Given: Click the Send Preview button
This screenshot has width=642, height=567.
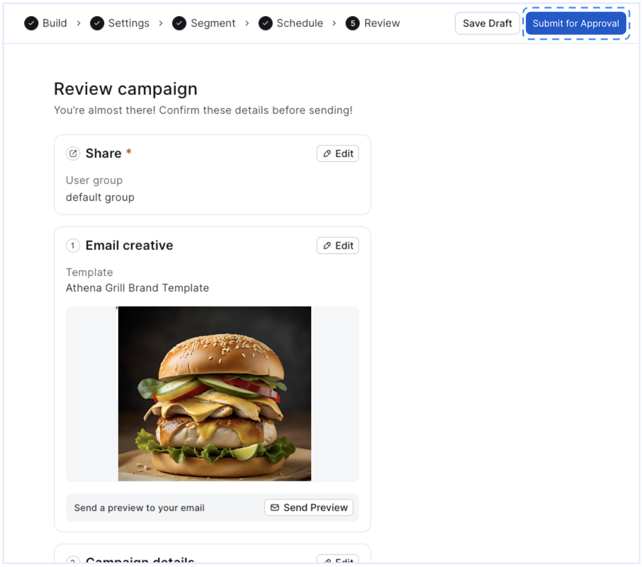Looking at the screenshot, I should click(309, 507).
